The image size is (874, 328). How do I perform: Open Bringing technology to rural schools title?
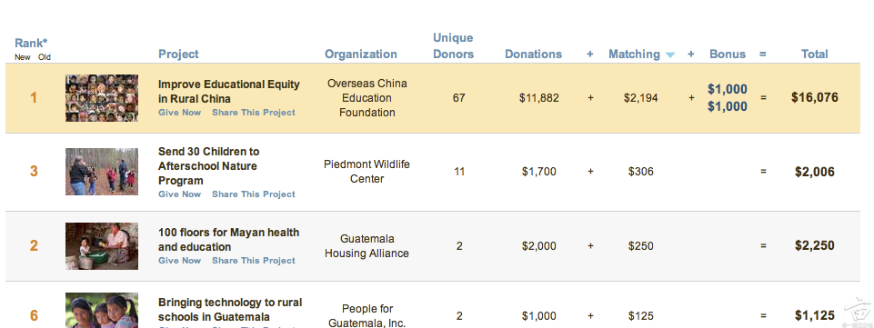[x=230, y=310]
